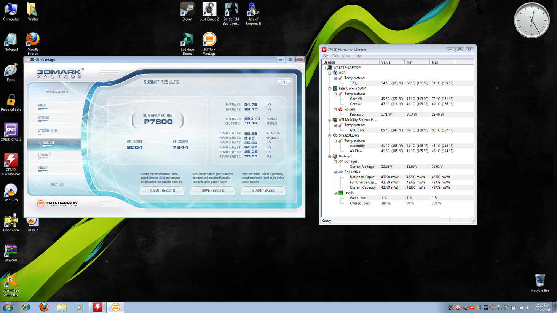Image resolution: width=557 pixels, height=313 pixels.
Task: Click the Help button in 3DMark
Action: [x=284, y=82]
